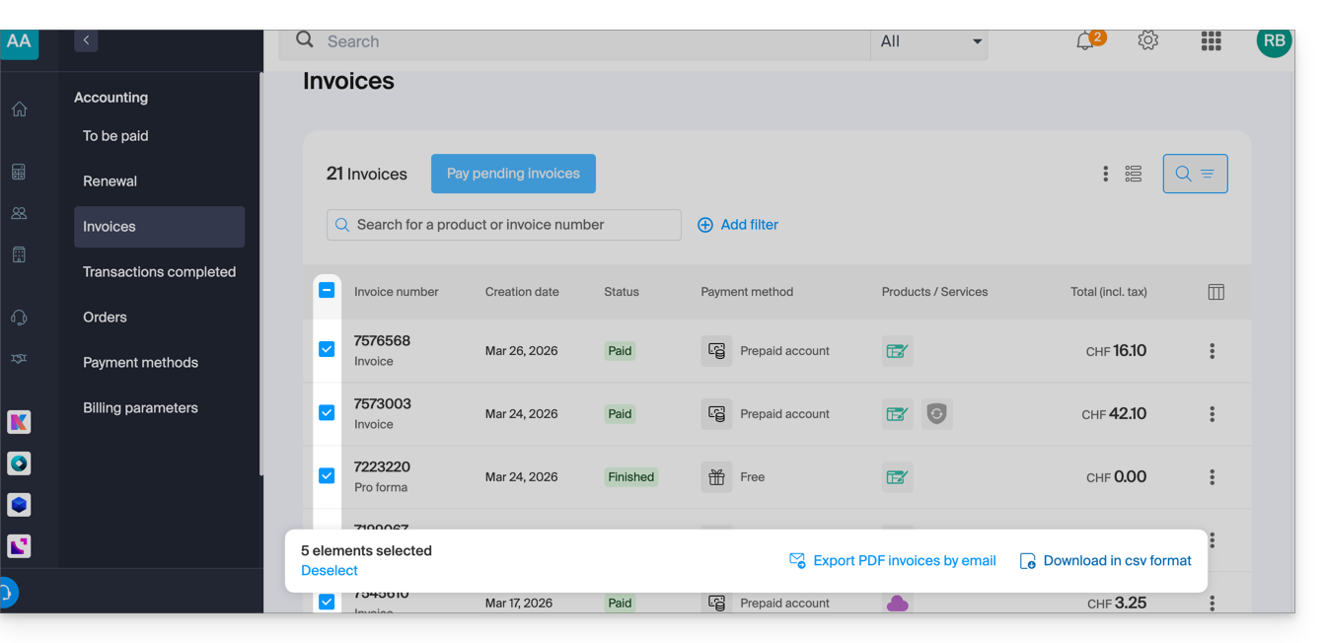Screen dimensions: 1325x643
Task: Open the All search scope dropdown
Action: [929, 41]
